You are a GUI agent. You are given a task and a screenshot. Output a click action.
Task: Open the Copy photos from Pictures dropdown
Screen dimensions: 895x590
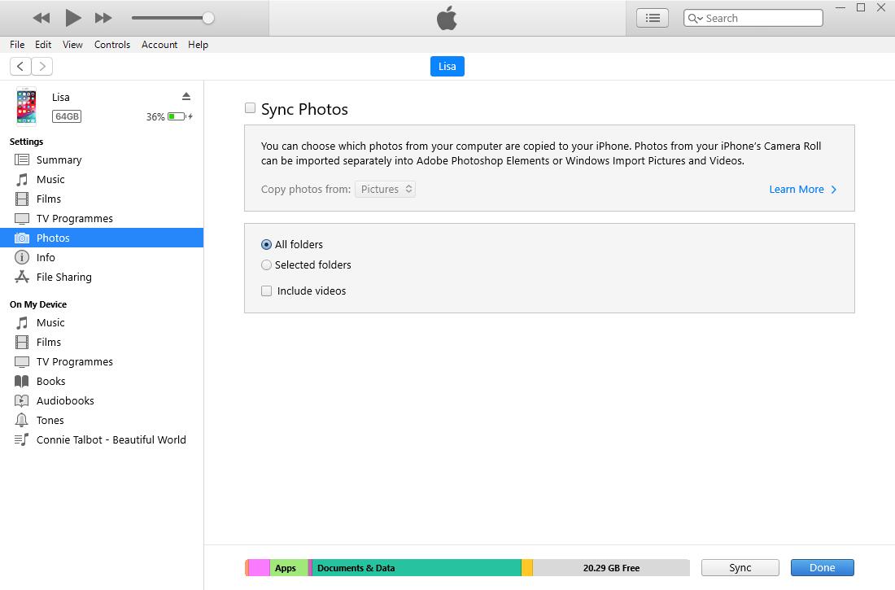tap(386, 189)
